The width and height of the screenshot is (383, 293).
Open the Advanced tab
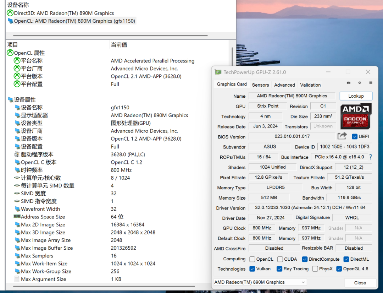(284, 85)
